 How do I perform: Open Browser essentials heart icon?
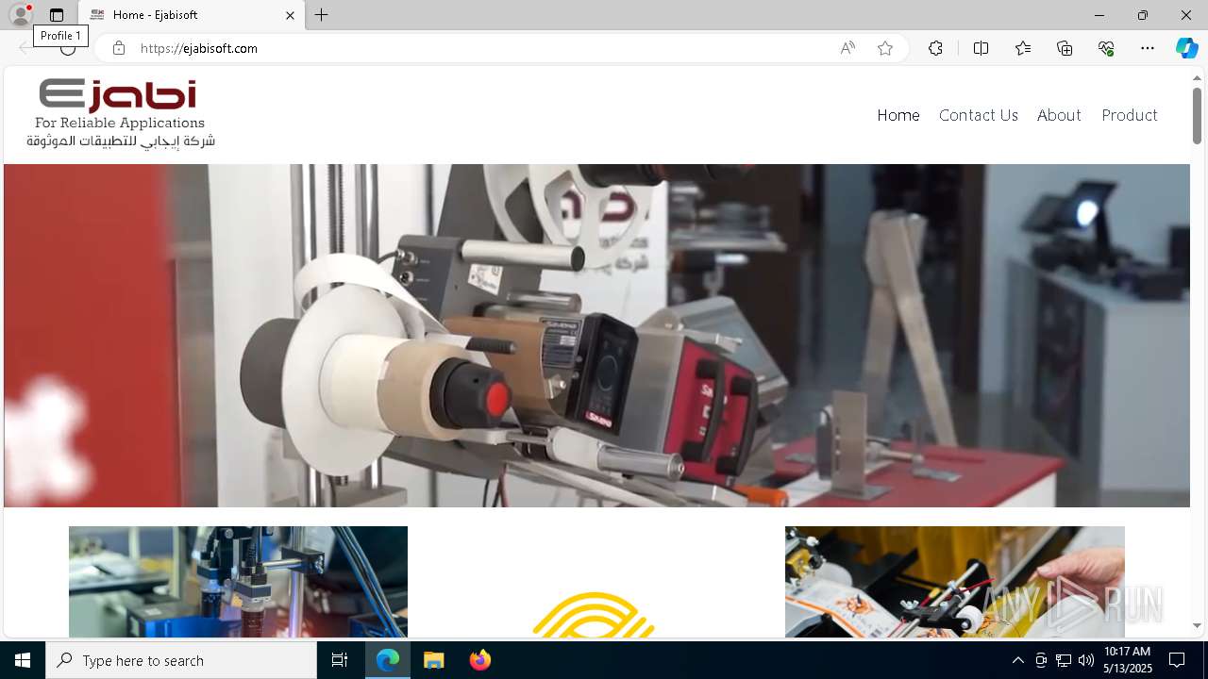click(x=1106, y=48)
